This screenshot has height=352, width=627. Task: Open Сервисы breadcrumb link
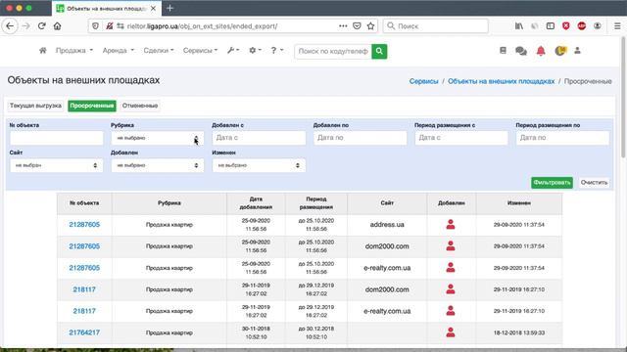click(423, 81)
